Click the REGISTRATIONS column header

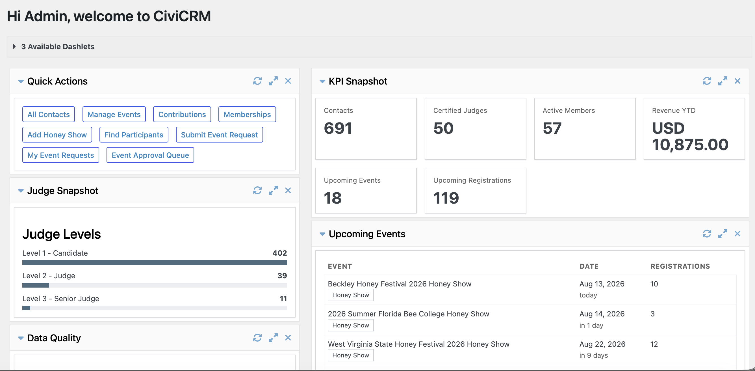(680, 266)
